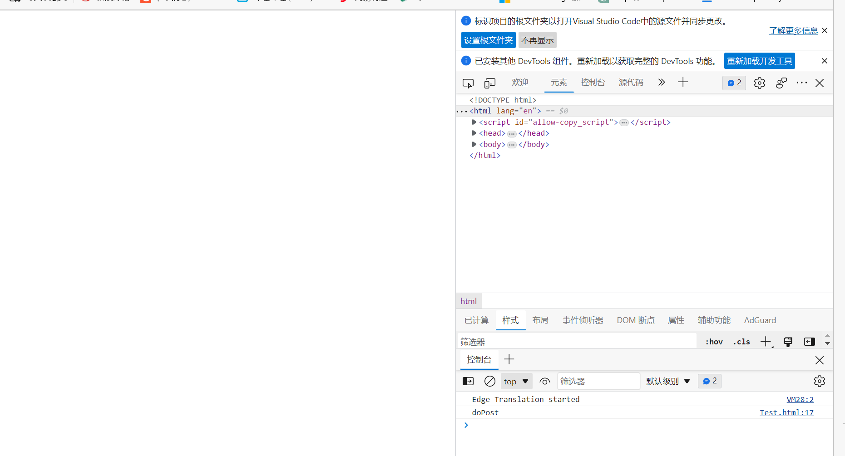
Task: Expand the body element node
Action: click(x=474, y=144)
